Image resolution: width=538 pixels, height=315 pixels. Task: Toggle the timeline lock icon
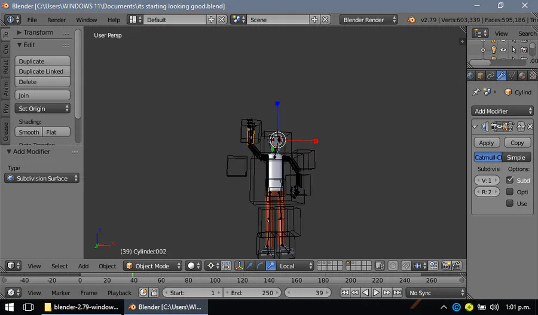pos(154,293)
